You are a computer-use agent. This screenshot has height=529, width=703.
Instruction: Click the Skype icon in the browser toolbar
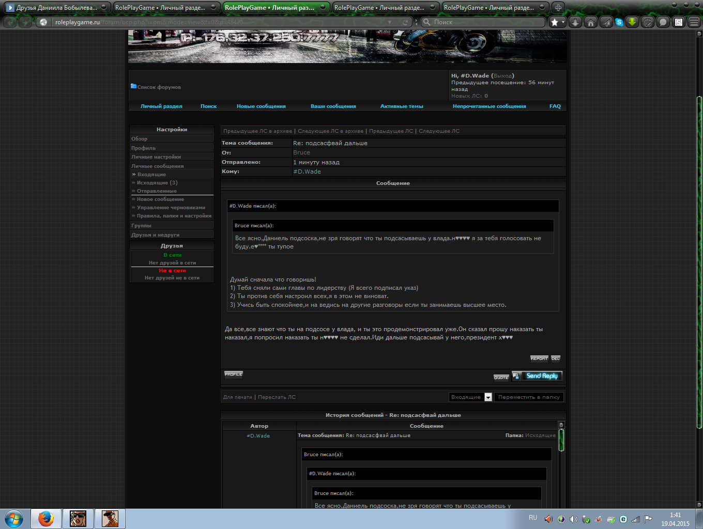[619, 22]
